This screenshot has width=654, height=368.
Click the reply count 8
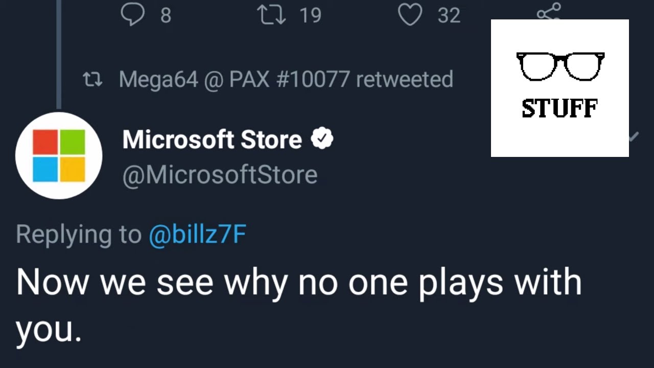[166, 15]
